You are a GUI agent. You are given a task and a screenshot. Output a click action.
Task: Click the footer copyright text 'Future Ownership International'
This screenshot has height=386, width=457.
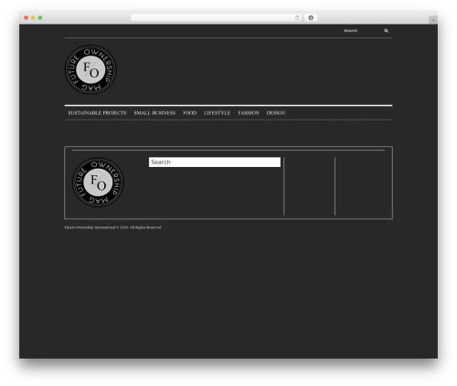pos(90,227)
